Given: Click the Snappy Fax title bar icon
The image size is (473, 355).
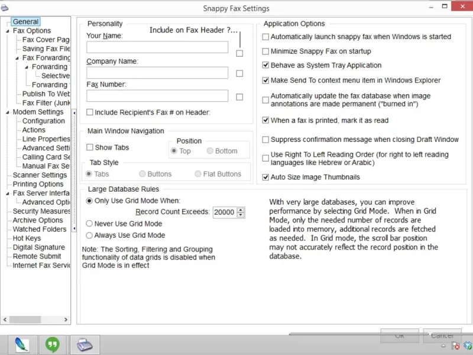Looking at the screenshot, I should (x=4, y=8).
